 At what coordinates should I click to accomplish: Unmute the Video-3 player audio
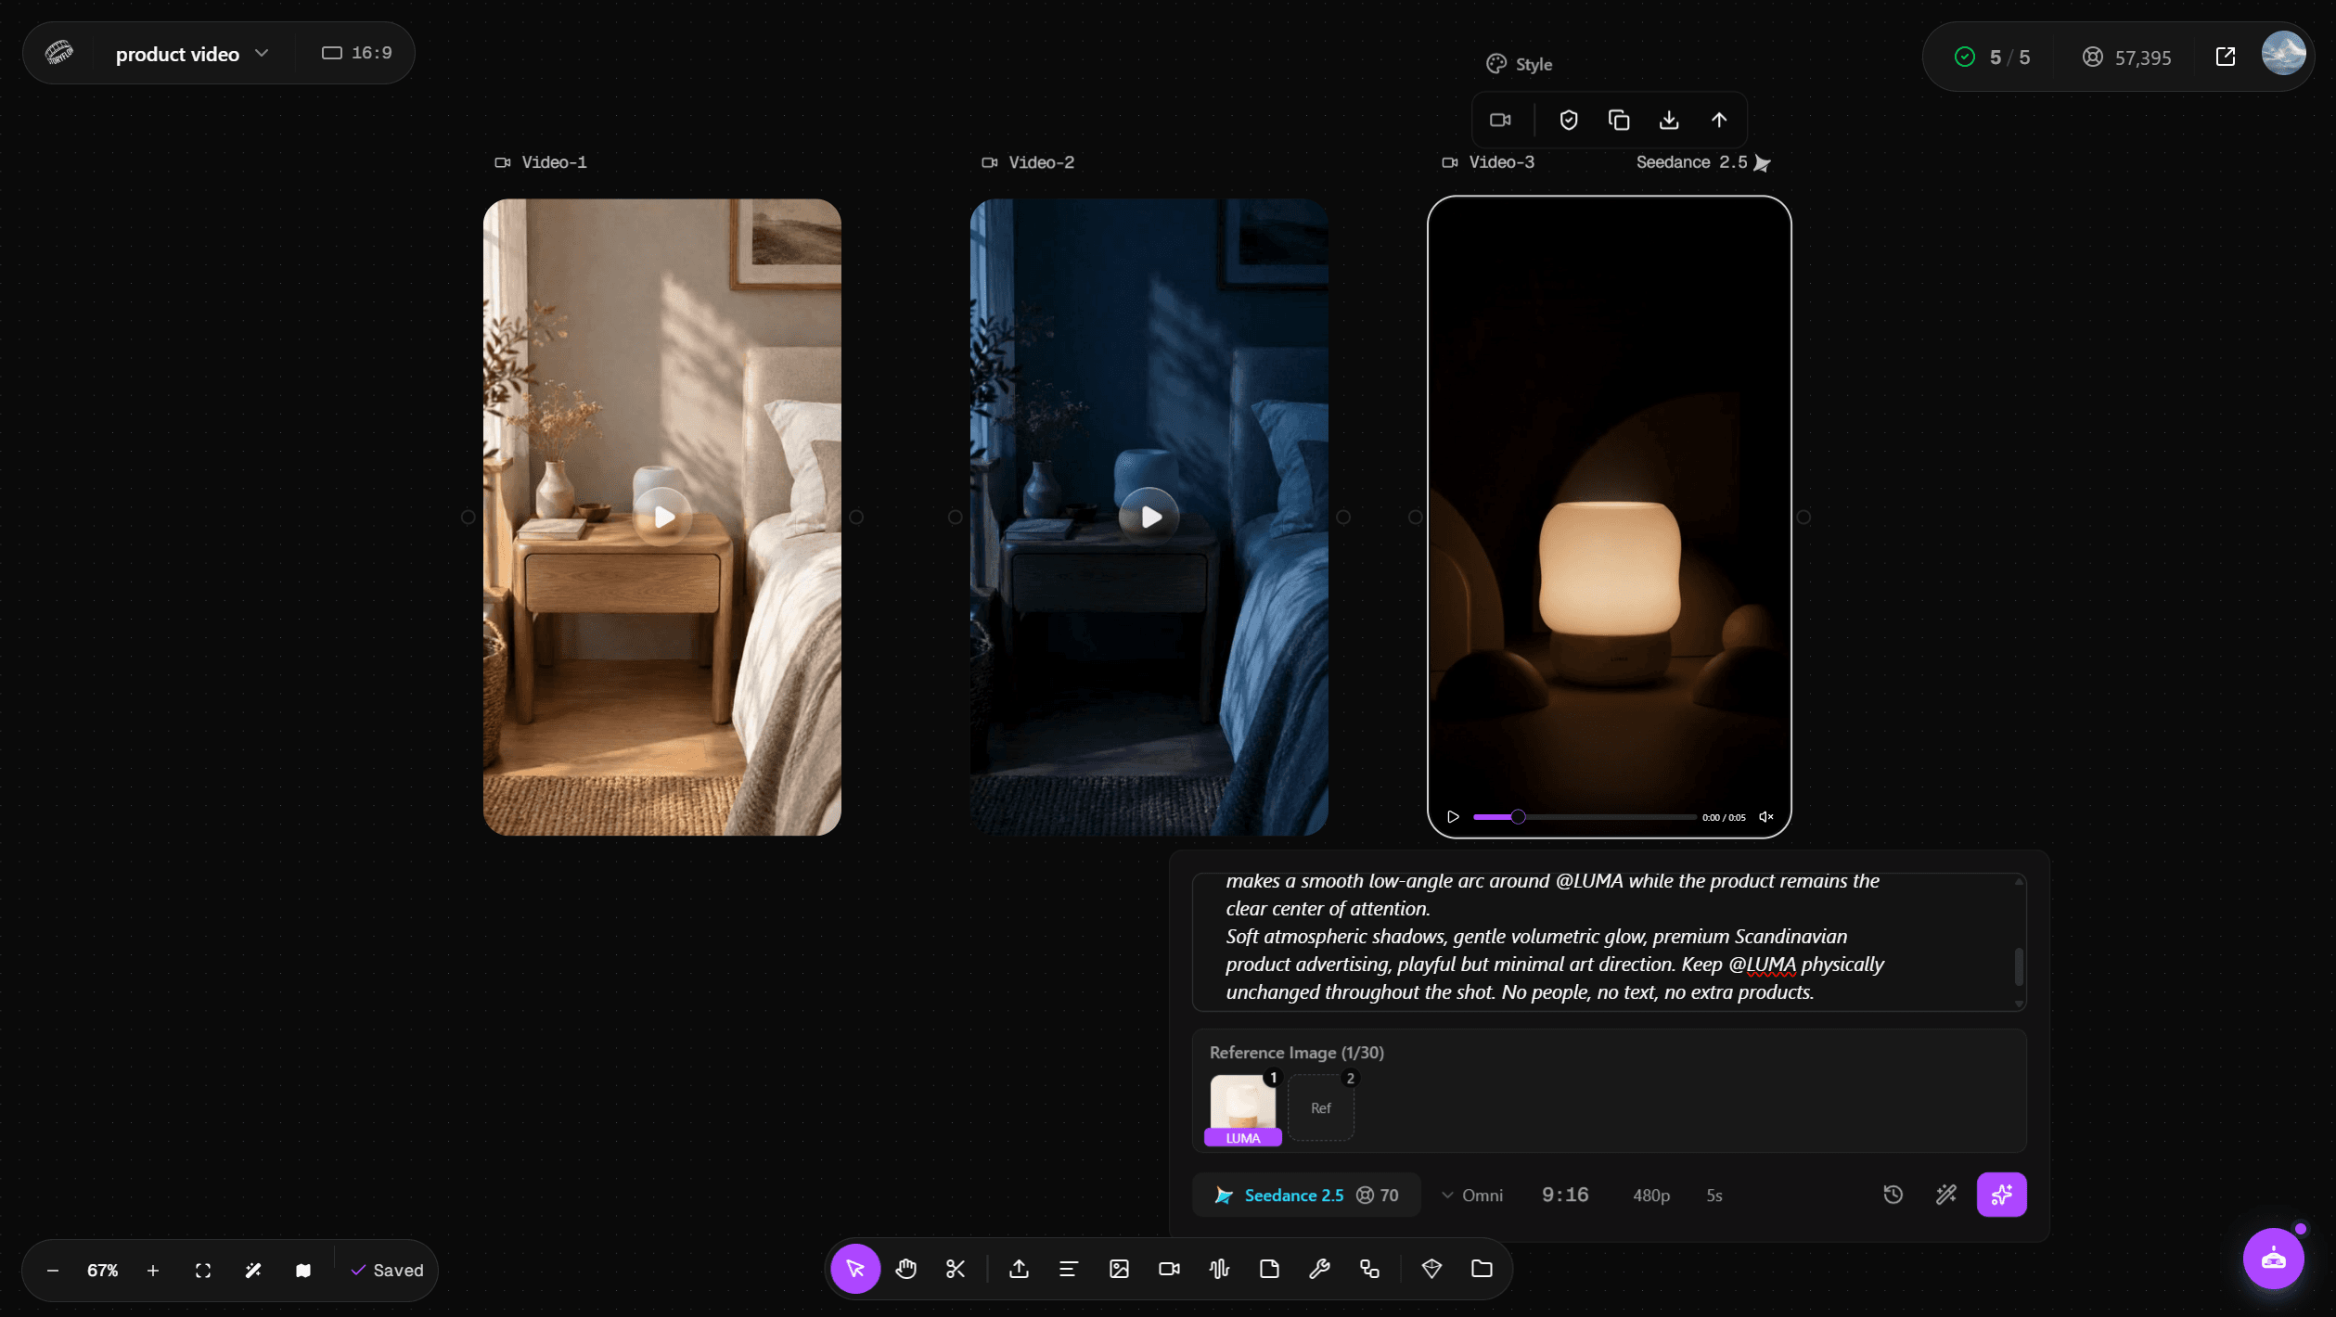(x=1766, y=817)
